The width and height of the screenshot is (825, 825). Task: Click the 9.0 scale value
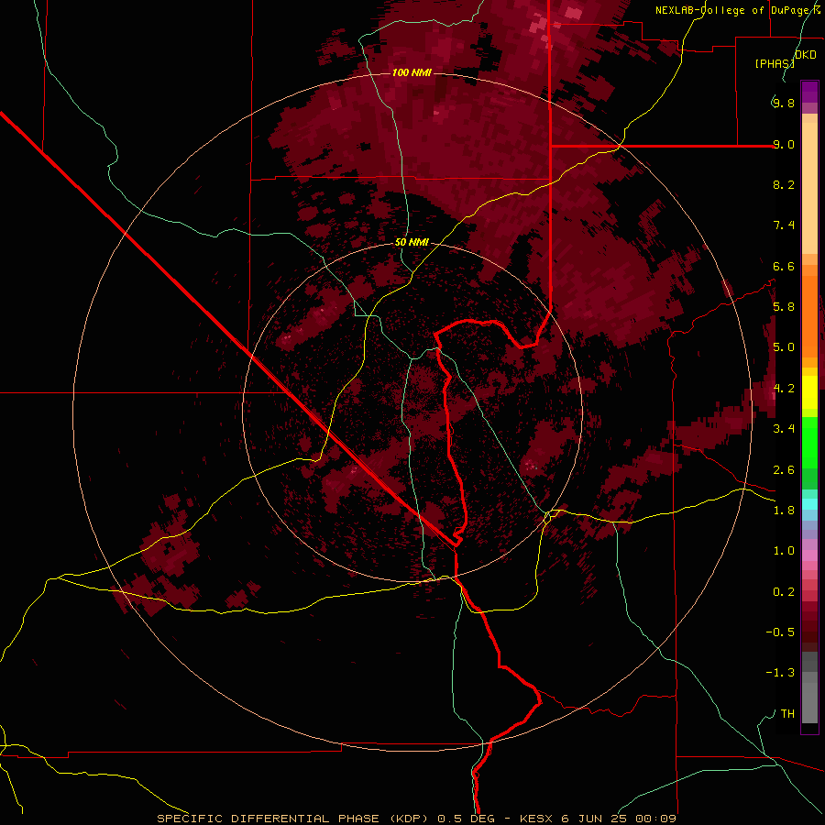tap(784, 144)
